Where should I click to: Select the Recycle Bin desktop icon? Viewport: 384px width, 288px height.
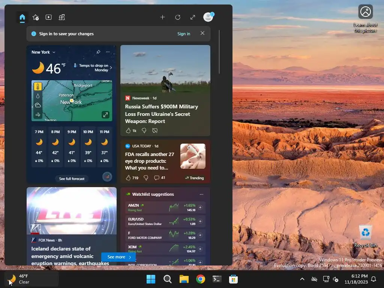(365, 236)
